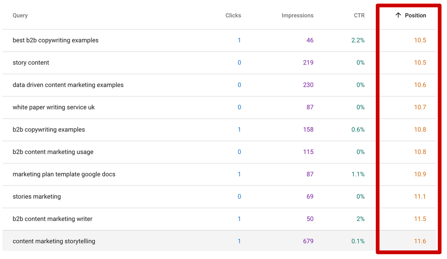Select the query 'best b2b copywriting examples'
This screenshot has height=259, width=447.
56,40
